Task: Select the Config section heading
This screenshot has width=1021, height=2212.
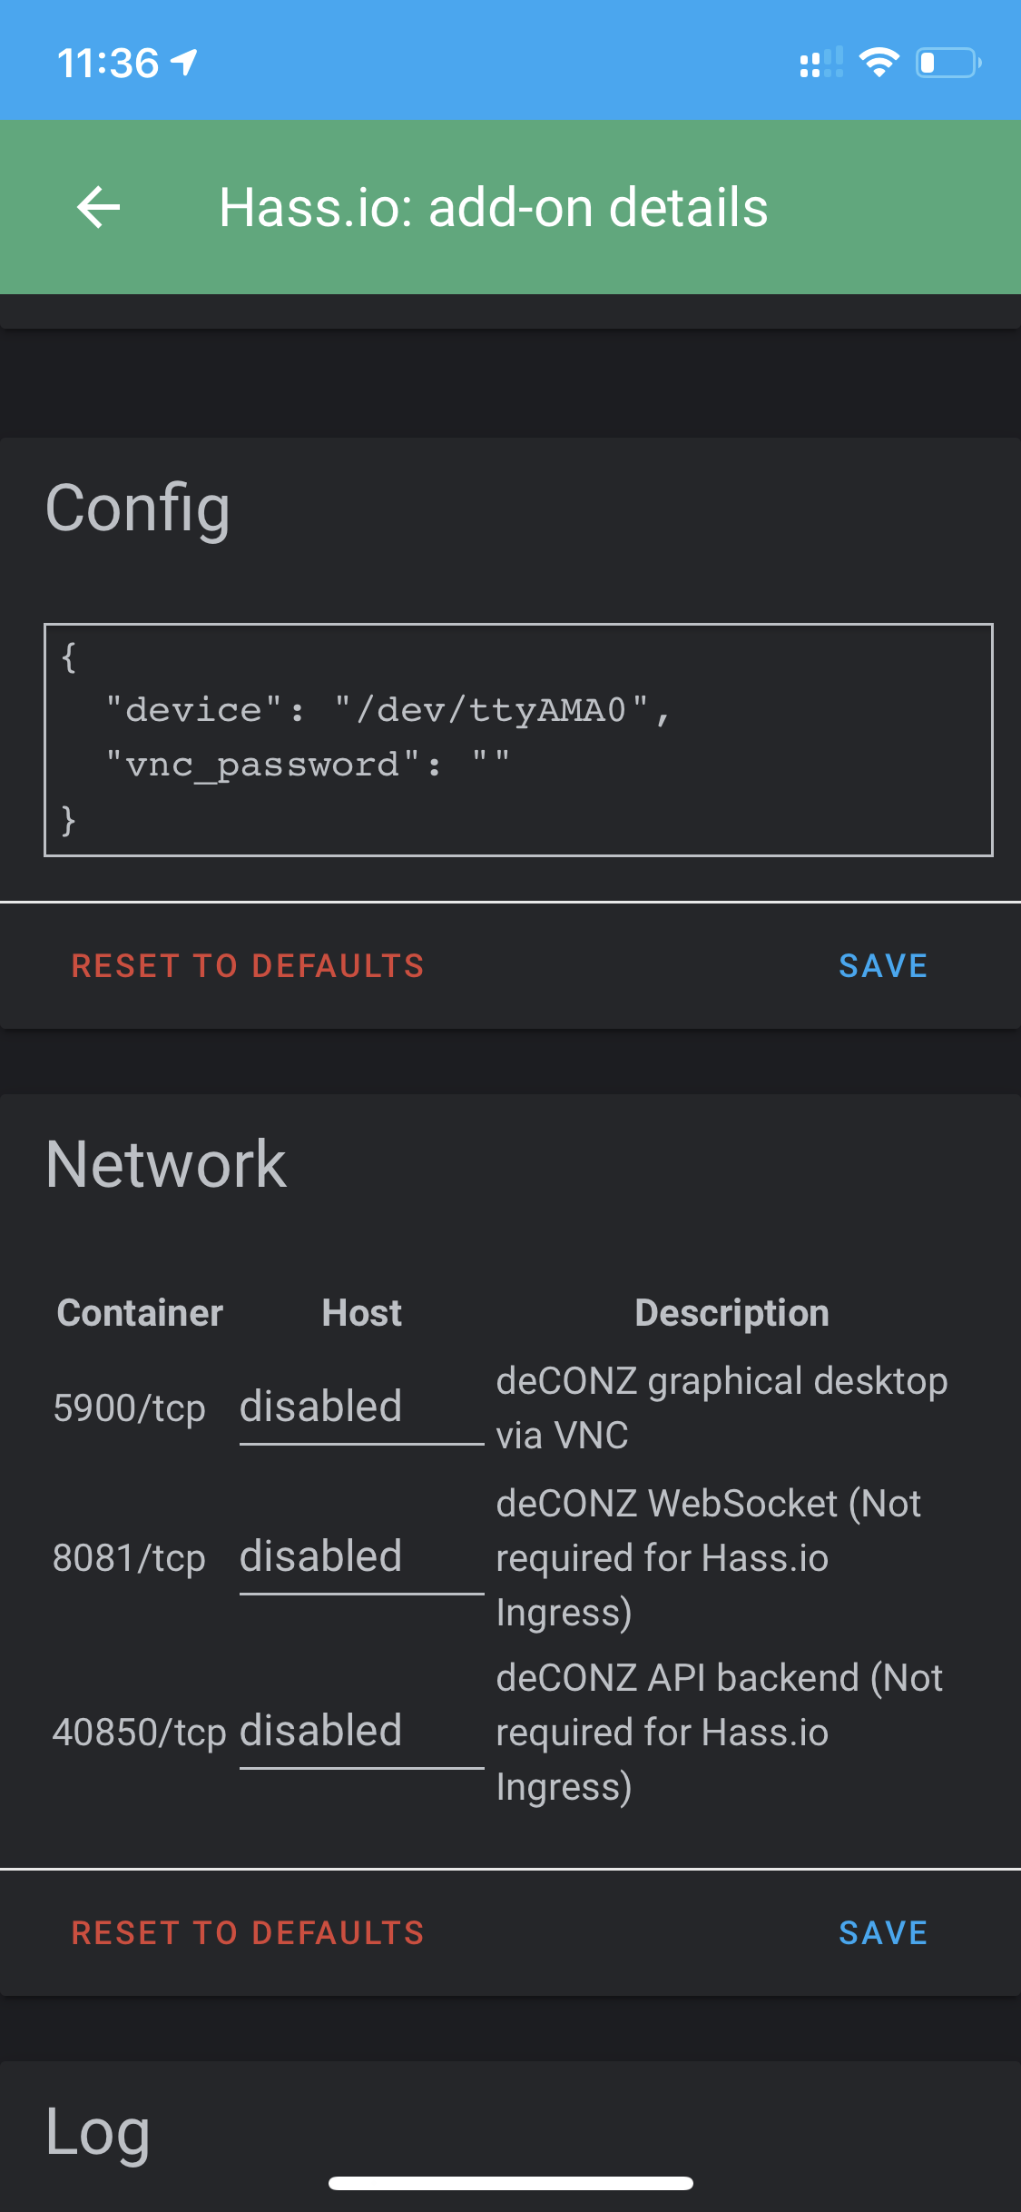Action: (x=138, y=509)
